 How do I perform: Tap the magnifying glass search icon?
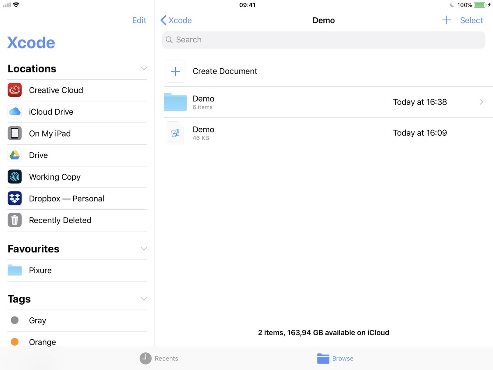tap(169, 40)
